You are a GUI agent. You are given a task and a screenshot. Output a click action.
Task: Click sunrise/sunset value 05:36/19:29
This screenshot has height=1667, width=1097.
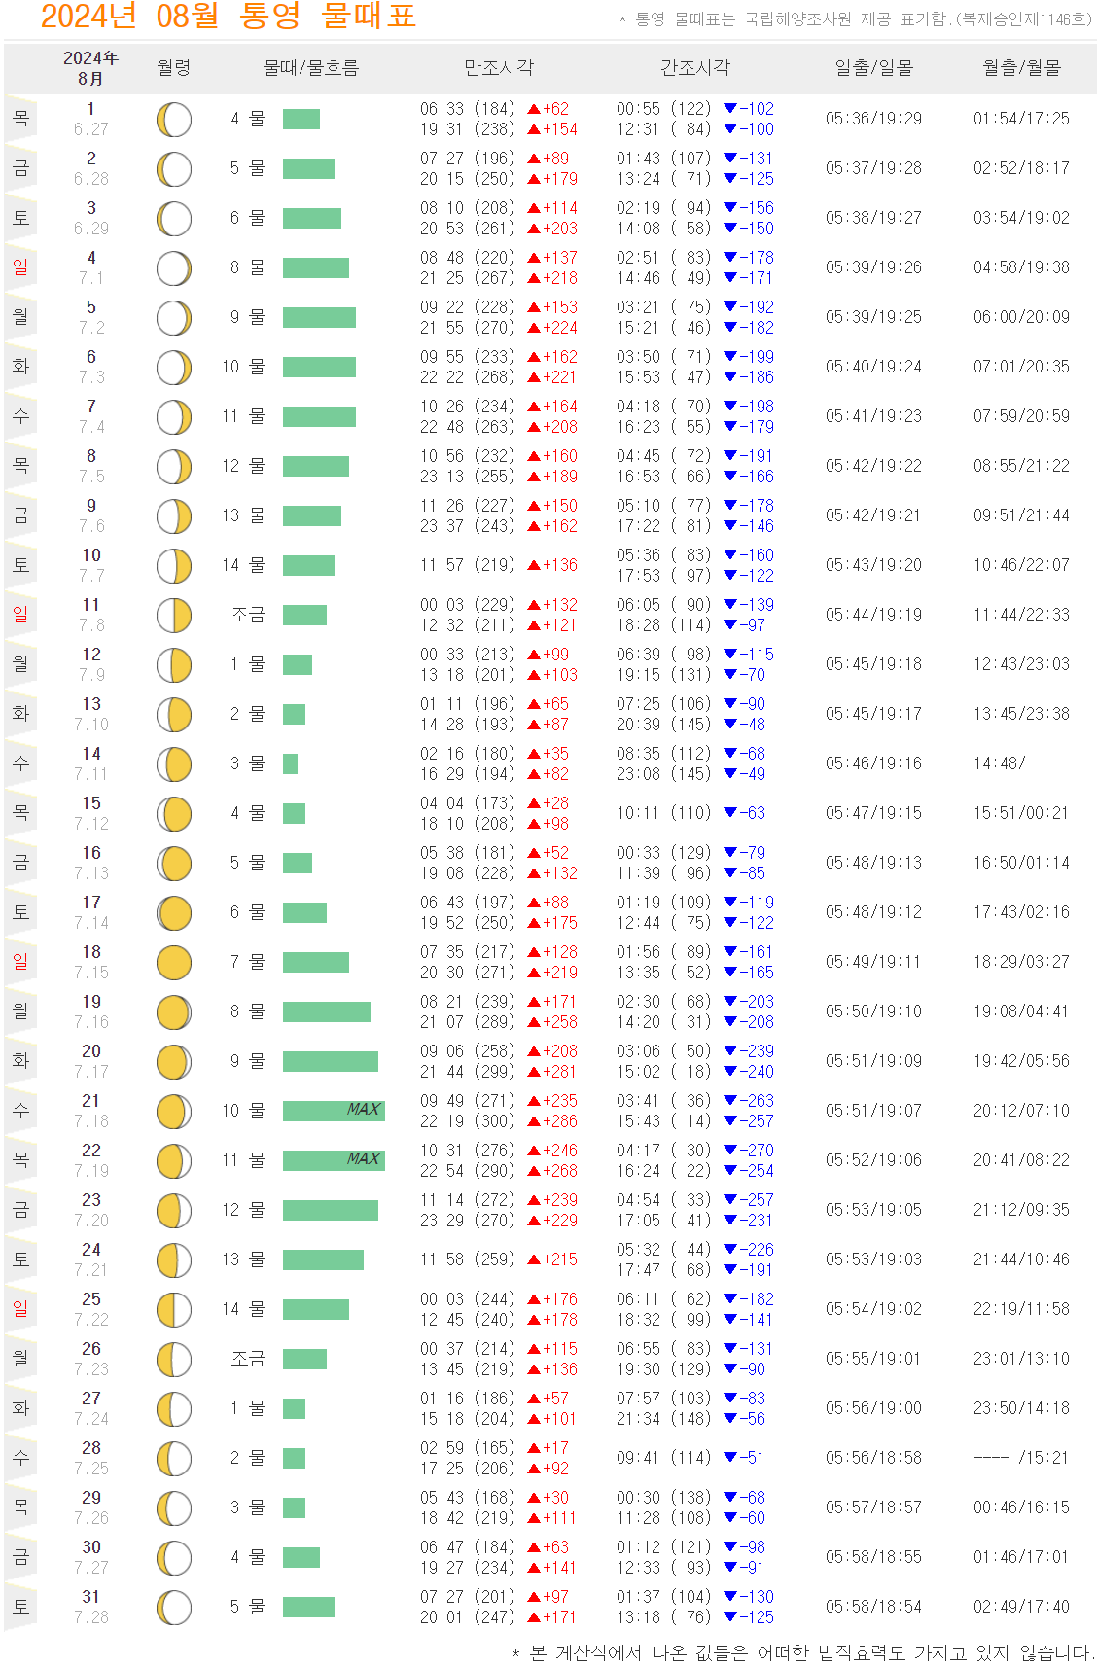(874, 119)
